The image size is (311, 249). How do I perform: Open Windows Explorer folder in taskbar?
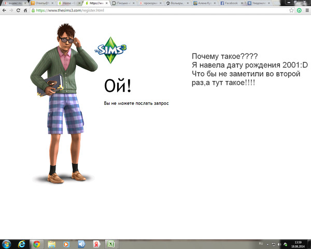tap(51, 244)
